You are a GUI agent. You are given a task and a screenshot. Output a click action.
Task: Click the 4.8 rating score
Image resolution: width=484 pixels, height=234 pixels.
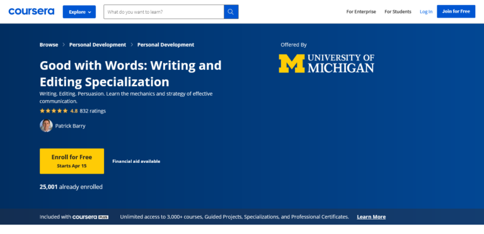click(x=74, y=111)
